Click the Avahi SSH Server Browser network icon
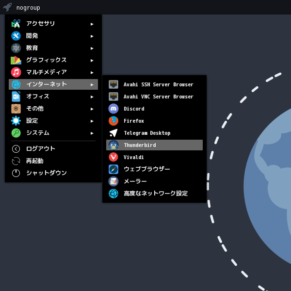This screenshot has width=291, height=291. [x=113, y=84]
